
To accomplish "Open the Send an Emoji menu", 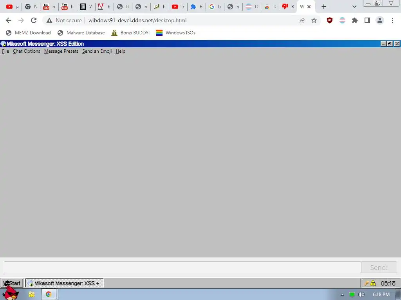I will (97, 51).
